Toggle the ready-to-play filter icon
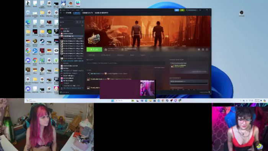The height and width of the screenshot is (151, 268). pos(80,22)
